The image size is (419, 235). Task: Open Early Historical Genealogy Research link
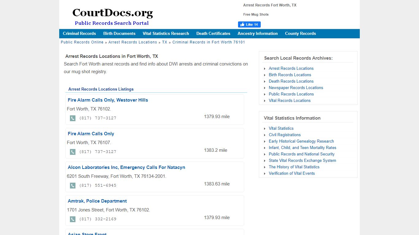[301, 141]
